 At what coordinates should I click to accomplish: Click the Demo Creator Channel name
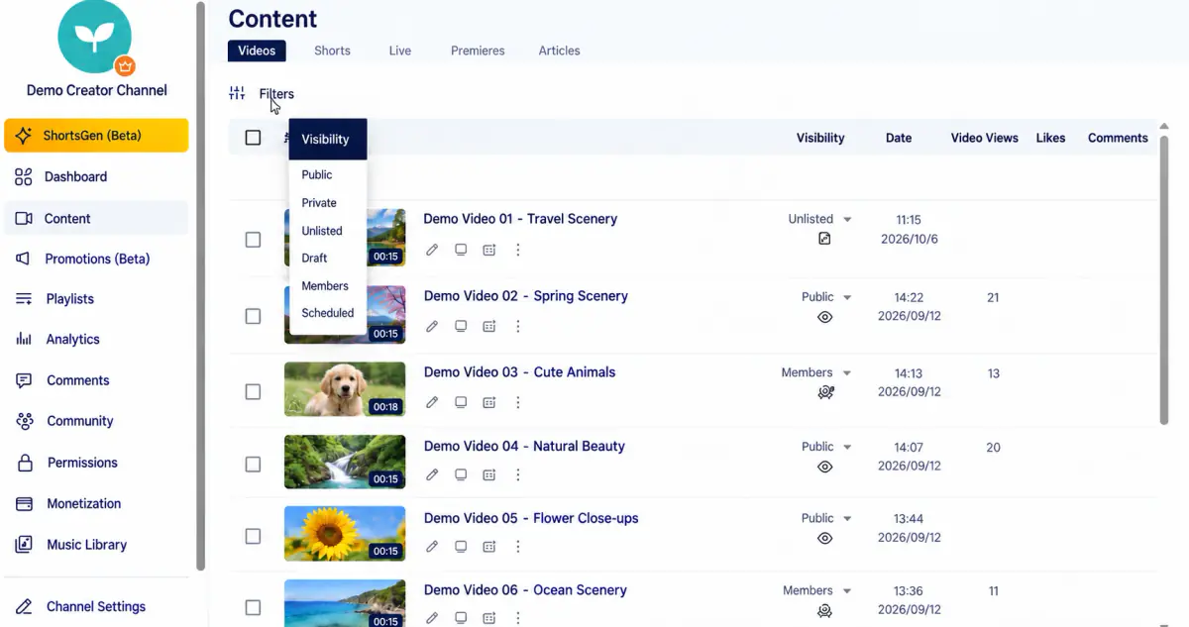pyautogui.click(x=96, y=90)
